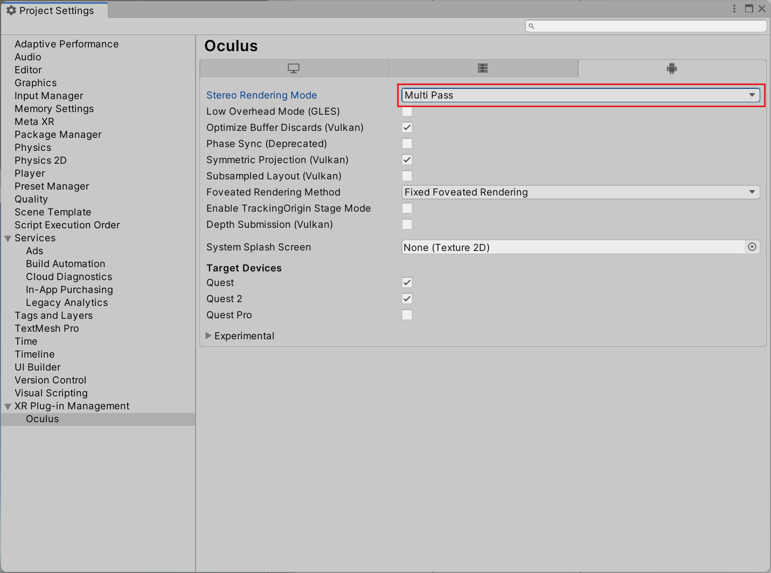The width and height of the screenshot is (771, 573).
Task: Enable Low Overhead Mode (GLES) checkbox
Action: point(407,111)
